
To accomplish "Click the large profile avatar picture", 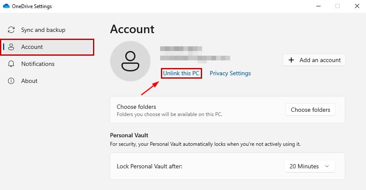I will point(130,61).
